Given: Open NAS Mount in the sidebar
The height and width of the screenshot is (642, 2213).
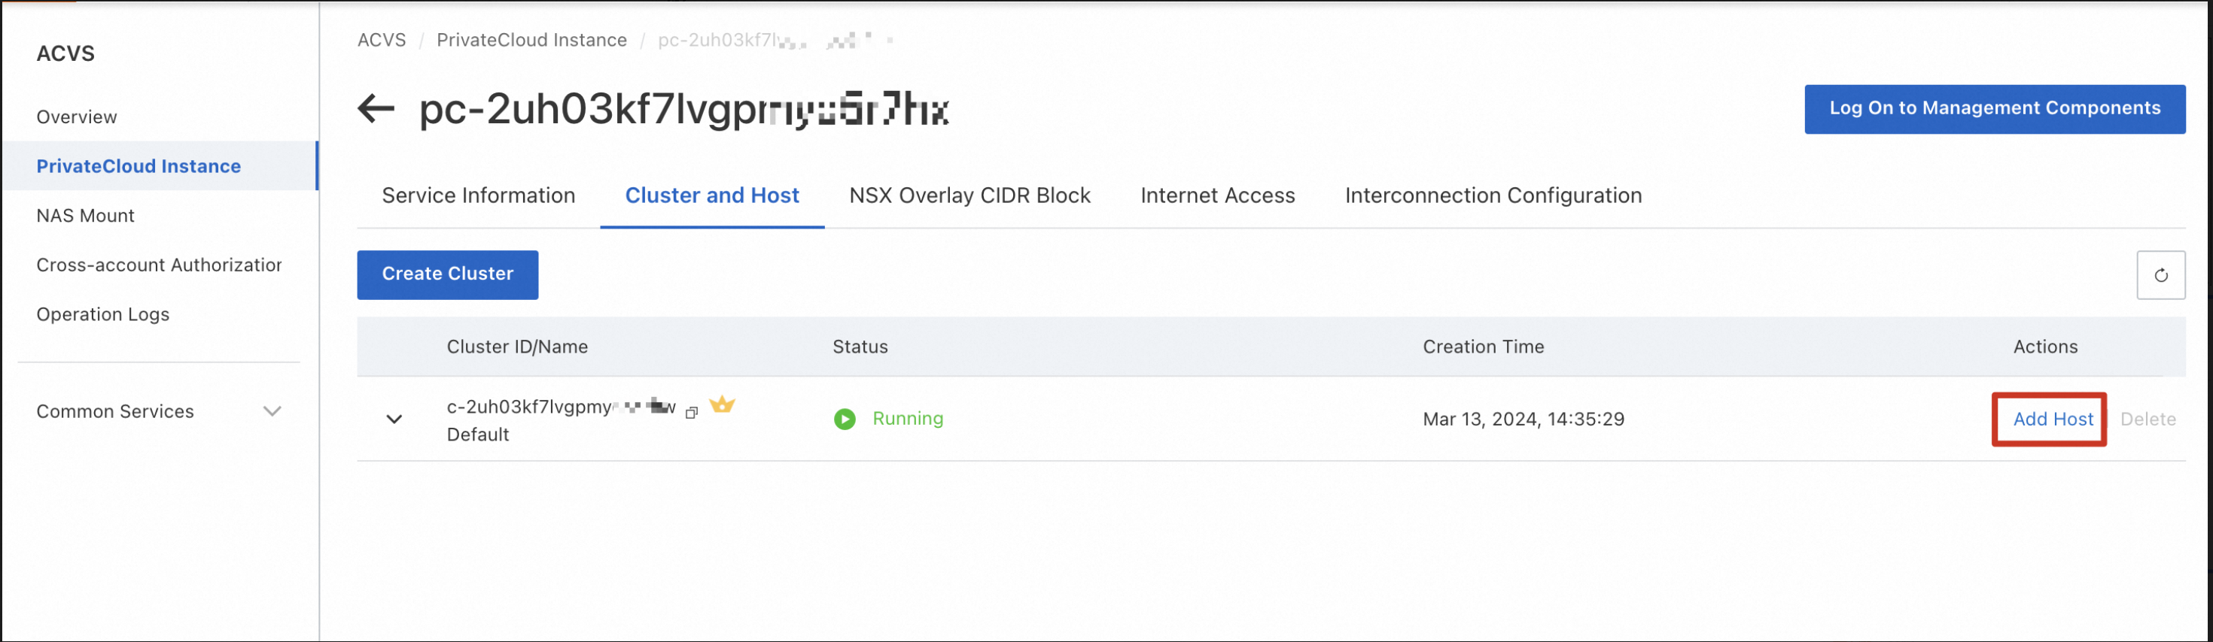Looking at the screenshot, I should click(x=85, y=216).
